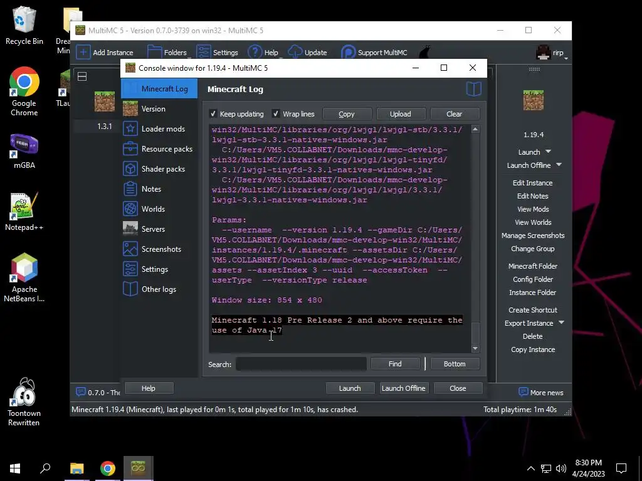
Task: Click the book help icon beside Minecraft Log title
Action: tap(474, 89)
